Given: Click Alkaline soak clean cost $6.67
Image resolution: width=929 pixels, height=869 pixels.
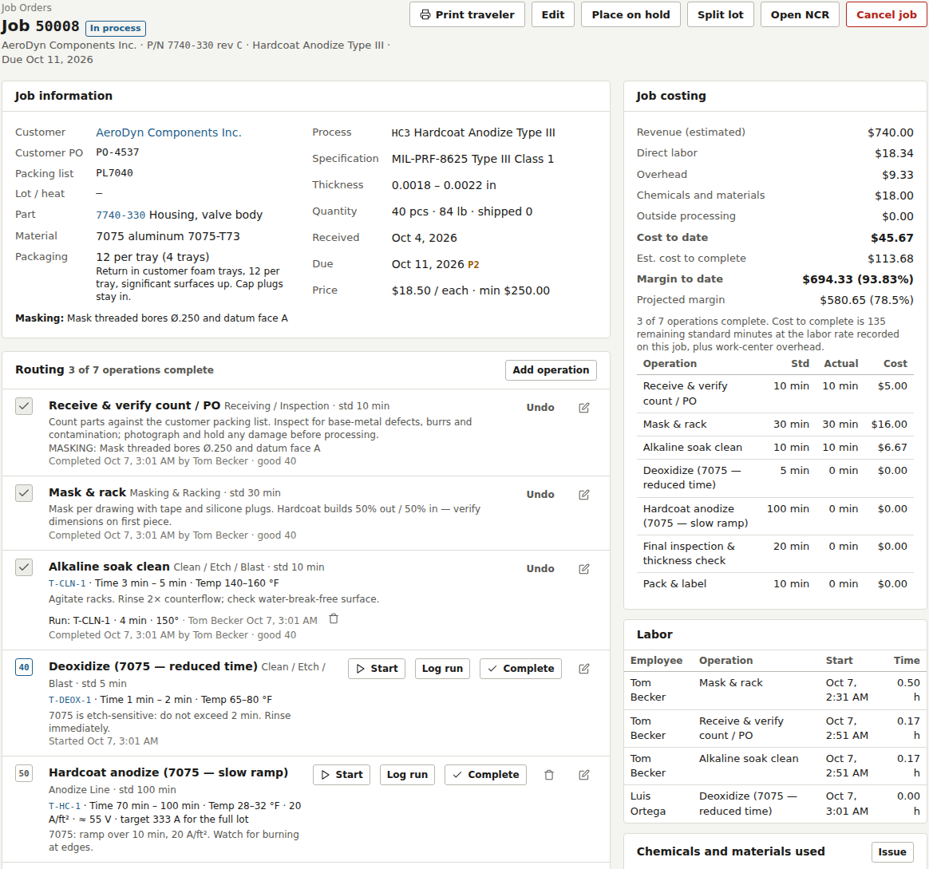Looking at the screenshot, I should coord(892,447).
